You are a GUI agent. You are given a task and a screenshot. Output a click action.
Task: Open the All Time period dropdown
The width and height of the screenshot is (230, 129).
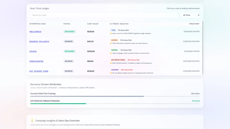190,15
